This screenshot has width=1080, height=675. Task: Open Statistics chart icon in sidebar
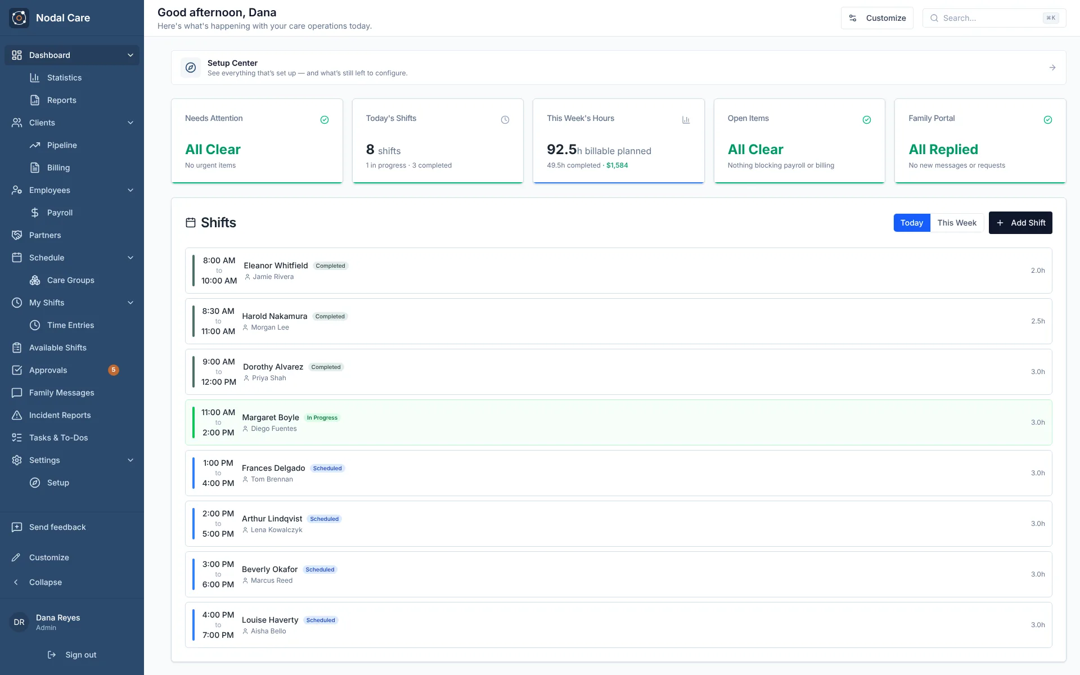[35, 78]
